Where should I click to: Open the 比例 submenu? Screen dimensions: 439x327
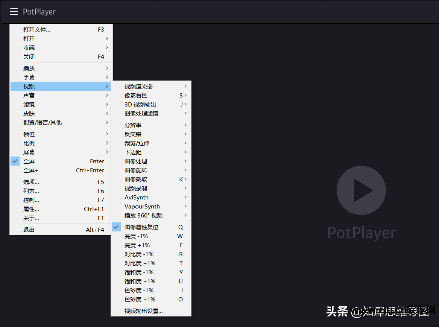[x=61, y=143]
